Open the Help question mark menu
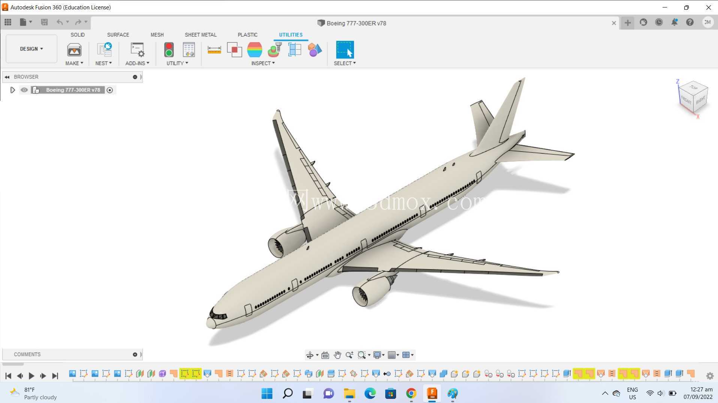This screenshot has width=718, height=403. pyautogui.click(x=690, y=22)
